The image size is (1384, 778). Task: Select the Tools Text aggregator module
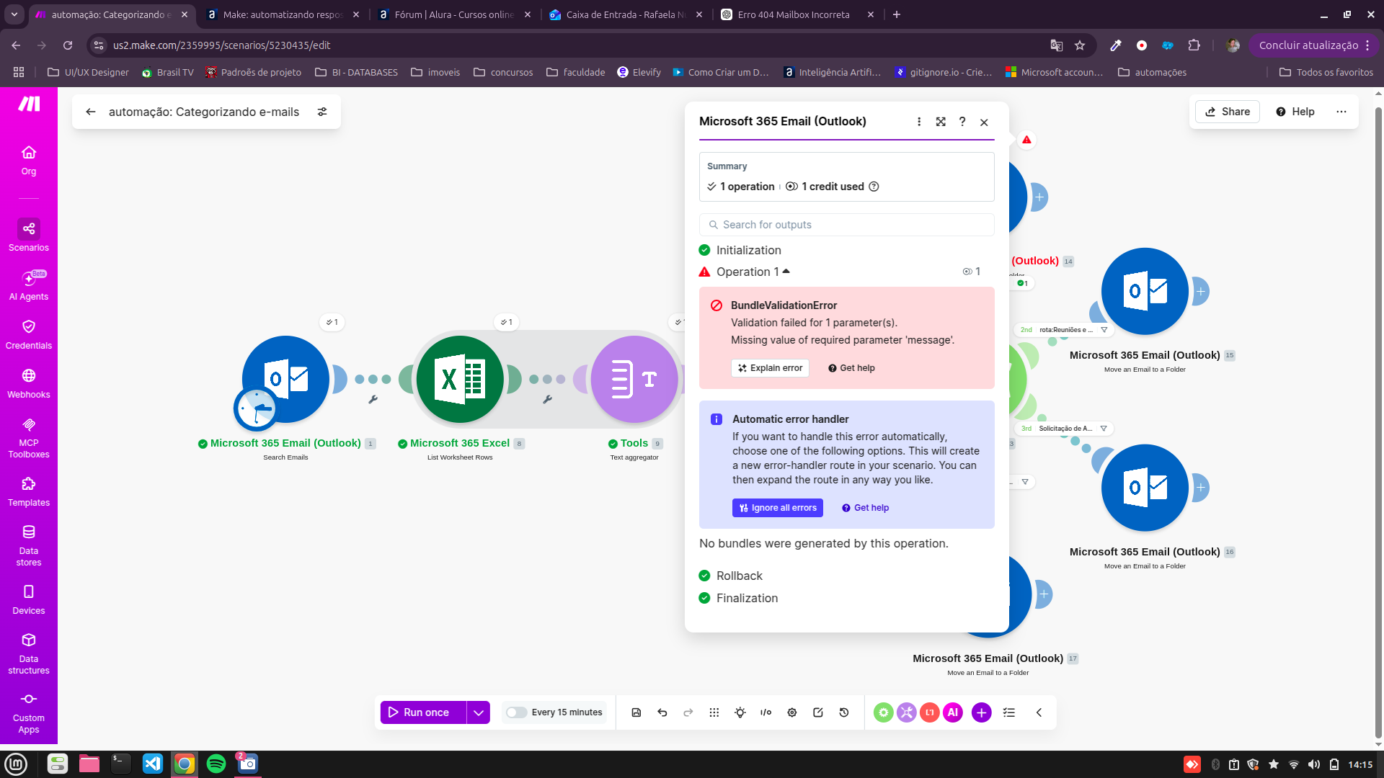click(634, 380)
